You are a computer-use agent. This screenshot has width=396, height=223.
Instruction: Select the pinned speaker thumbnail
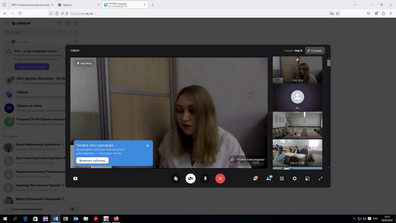tap(297, 70)
